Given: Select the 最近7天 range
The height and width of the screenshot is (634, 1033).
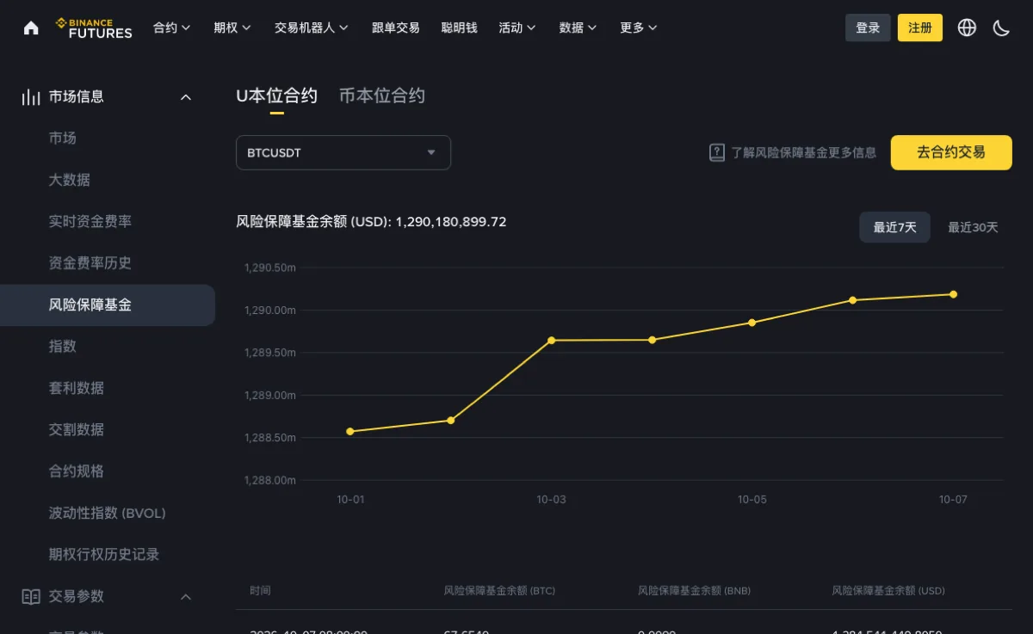Looking at the screenshot, I should click(895, 227).
